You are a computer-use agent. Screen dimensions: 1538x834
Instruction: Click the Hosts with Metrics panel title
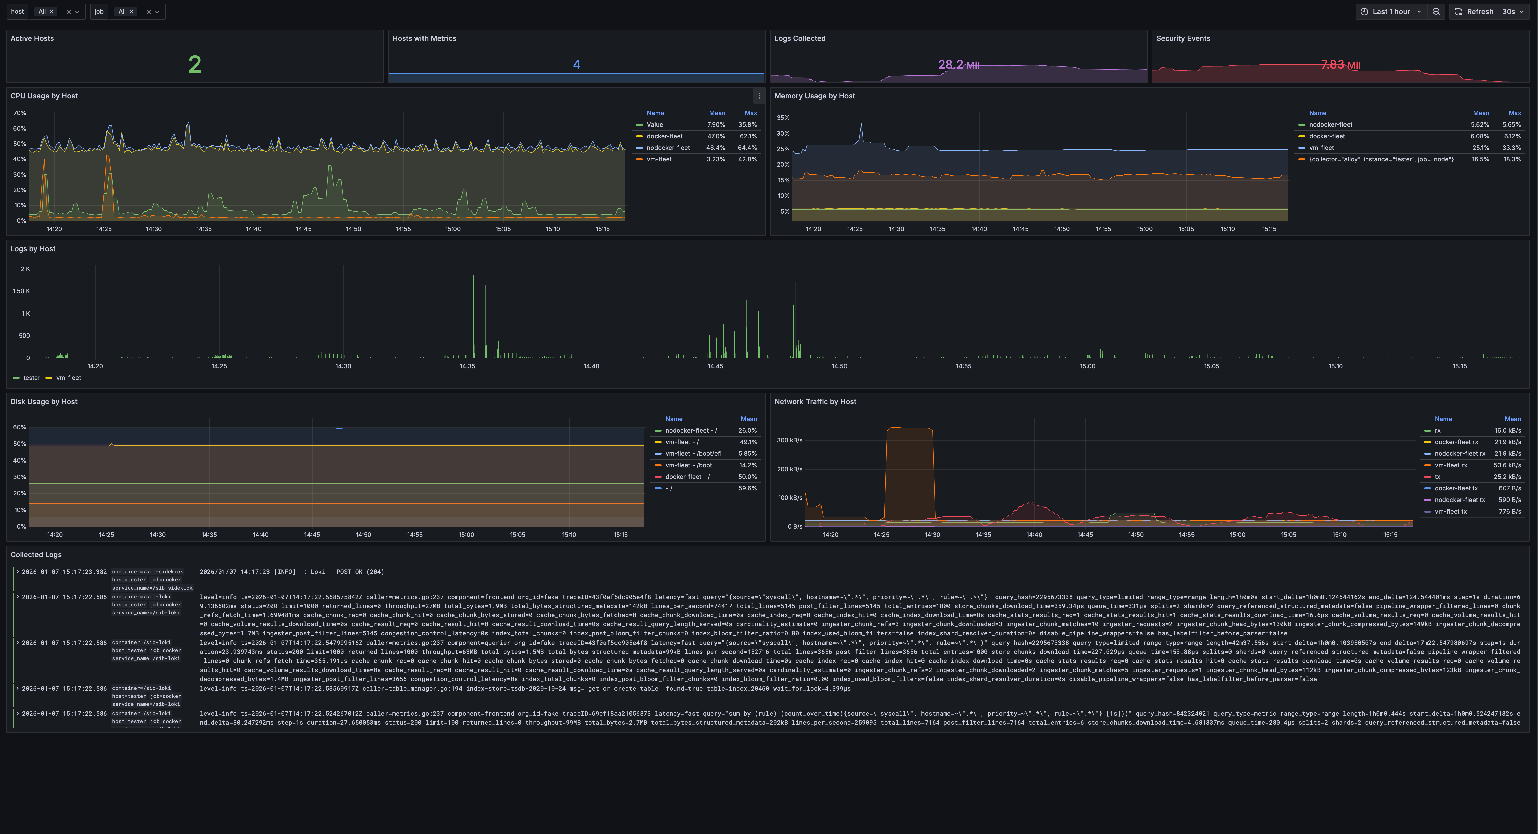coord(424,38)
